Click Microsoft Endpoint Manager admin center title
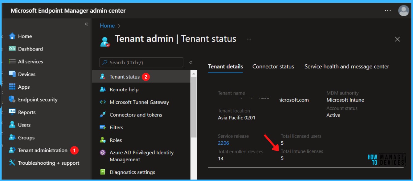This screenshot has width=413, height=181. [68, 11]
